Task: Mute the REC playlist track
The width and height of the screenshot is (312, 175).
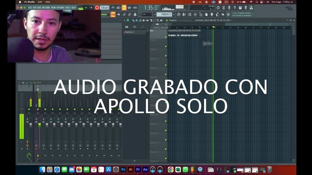Action: pos(166,37)
